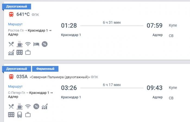
Task: Click the double-decker carriage icon for train 035А
Action: 11,115
